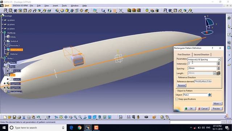232x131 pixels.
Task: Open Google Chrome from taskbar
Action: (79, 128)
